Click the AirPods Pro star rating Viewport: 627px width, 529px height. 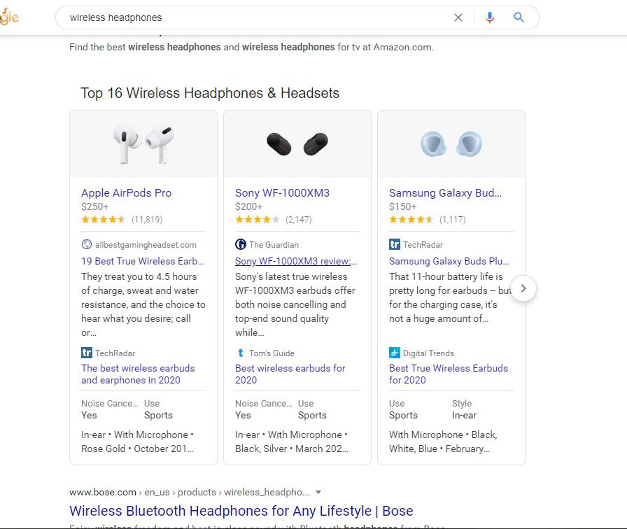click(103, 220)
